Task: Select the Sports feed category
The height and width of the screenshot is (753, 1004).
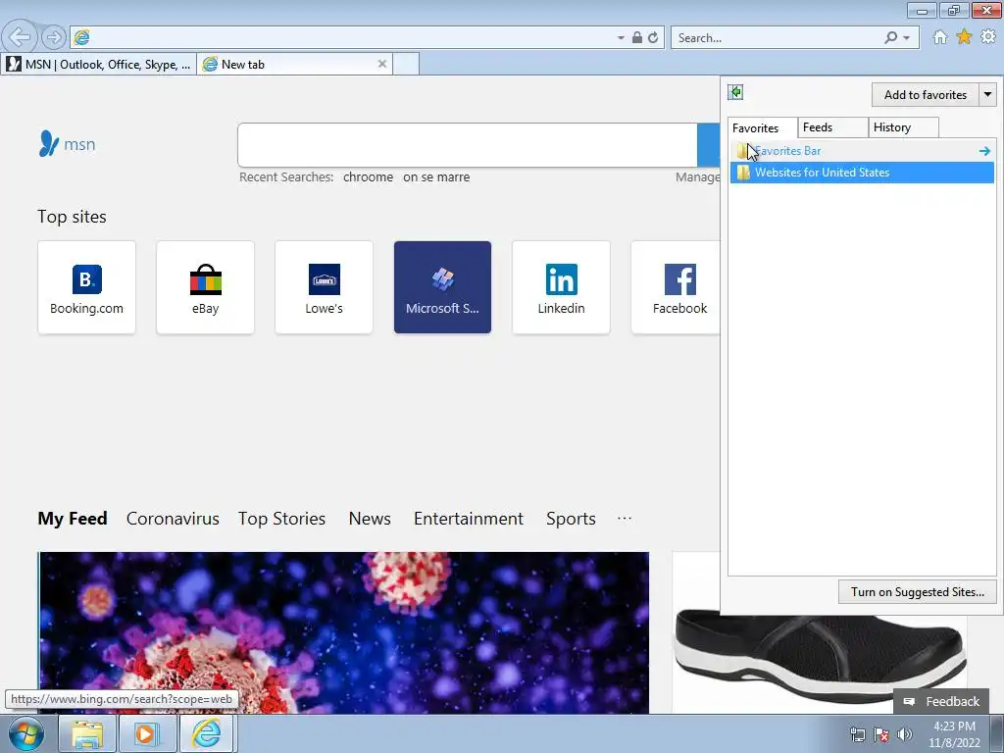Action: [x=572, y=518]
